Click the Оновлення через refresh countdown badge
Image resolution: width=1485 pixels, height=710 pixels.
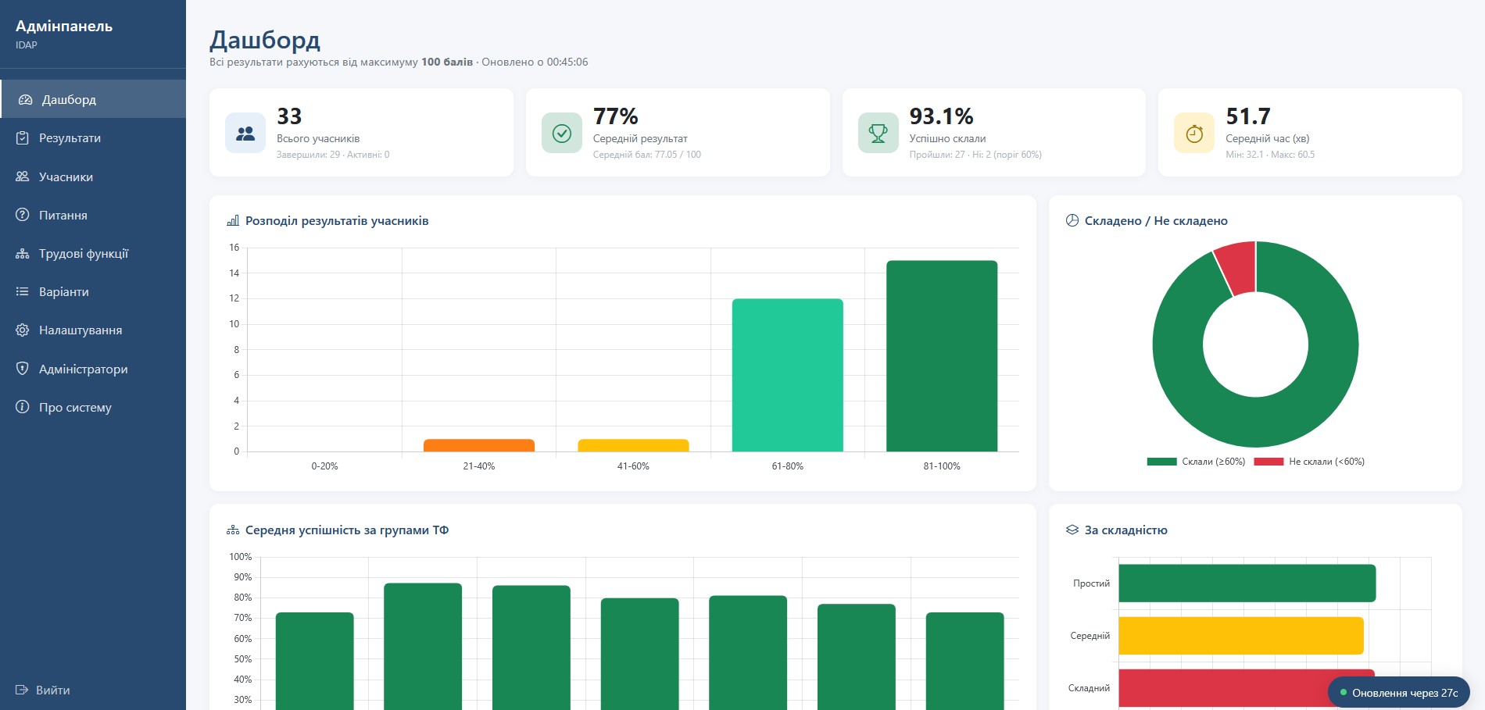tap(1399, 693)
